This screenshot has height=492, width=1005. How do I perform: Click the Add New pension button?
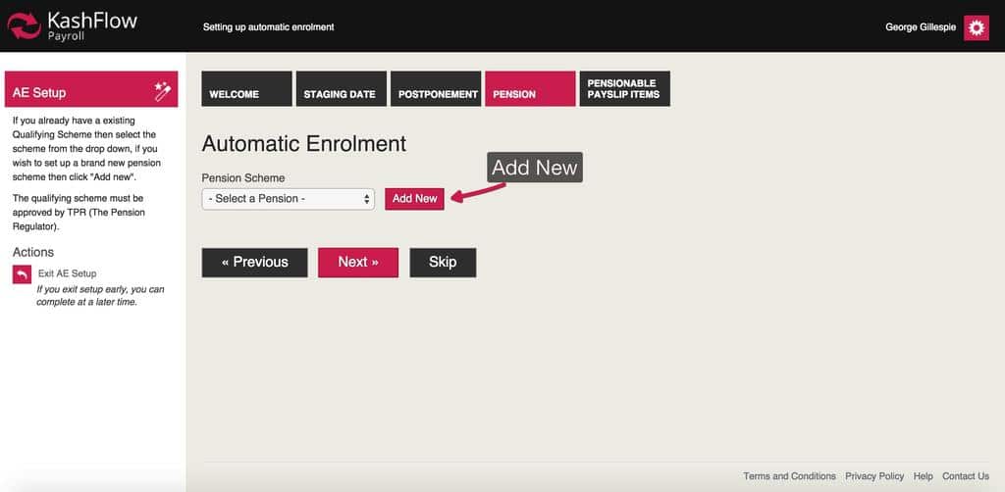coord(414,199)
